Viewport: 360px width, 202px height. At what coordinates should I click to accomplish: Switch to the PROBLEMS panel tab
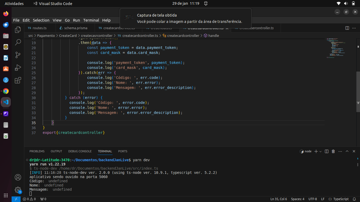pyautogui.click(x=37, y=151)
